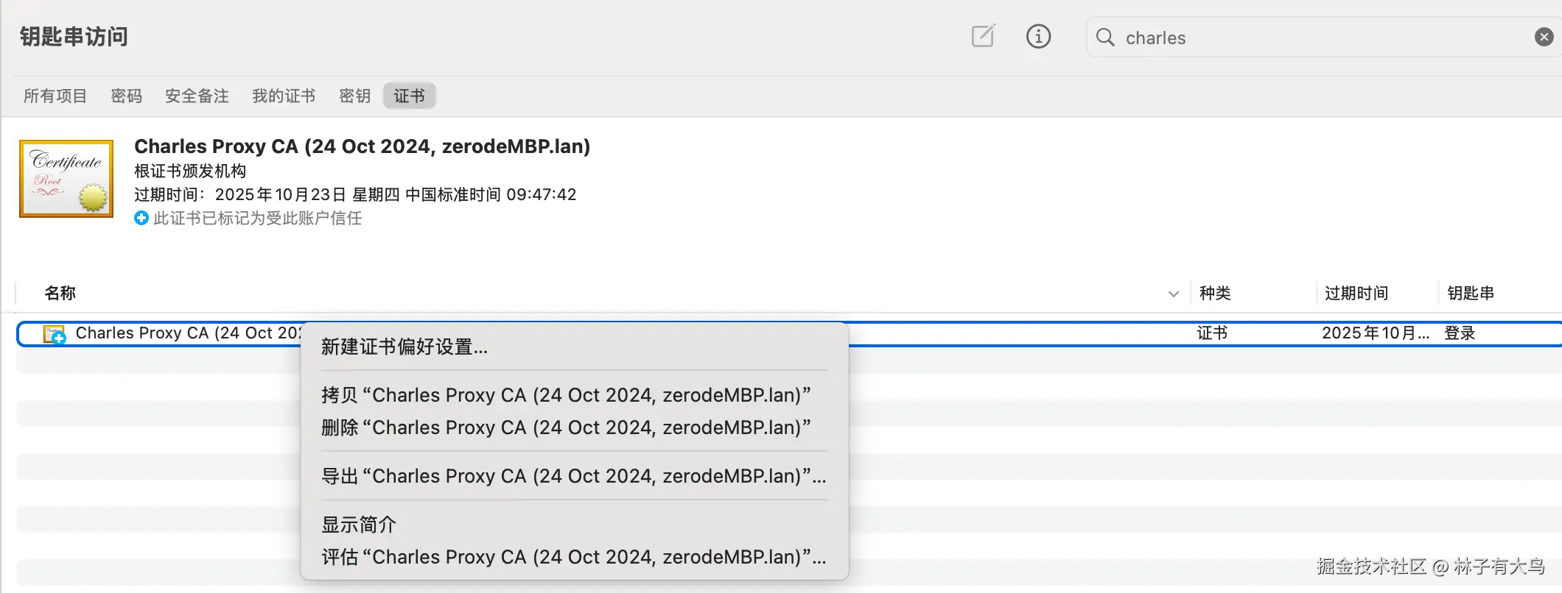Switch to the 密钥 tab

tap(354, 96)
